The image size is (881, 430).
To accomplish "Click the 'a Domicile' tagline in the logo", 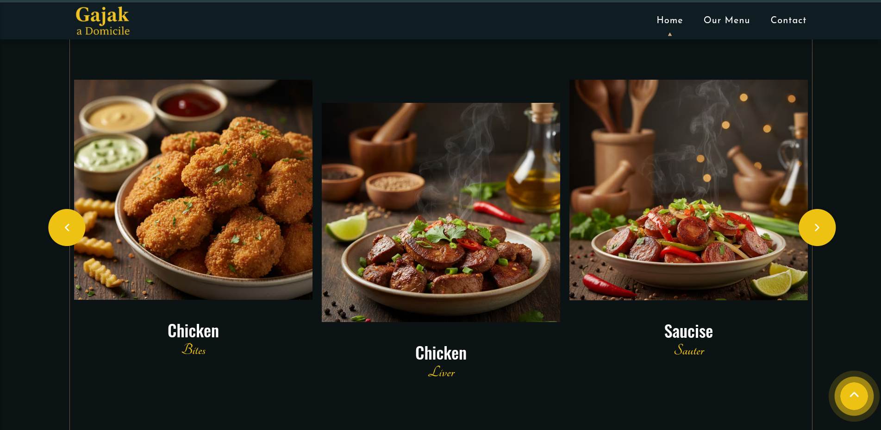I will (103, 31).
